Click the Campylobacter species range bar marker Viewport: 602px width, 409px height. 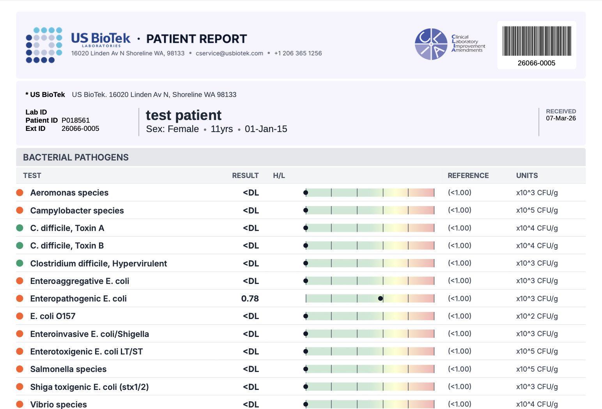tap(306, 210)
